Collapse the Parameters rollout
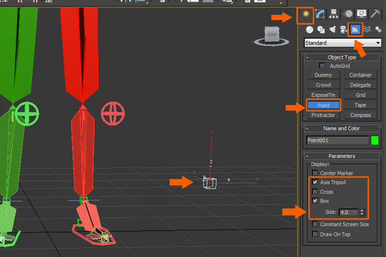 342,156
